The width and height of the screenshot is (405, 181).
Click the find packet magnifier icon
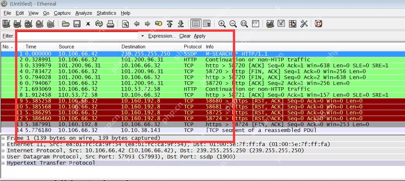125,24
